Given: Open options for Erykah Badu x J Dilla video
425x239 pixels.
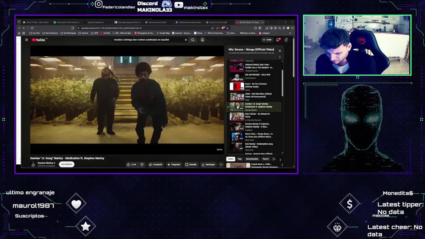Looking at the screenshot, I should tap(282, 165).
